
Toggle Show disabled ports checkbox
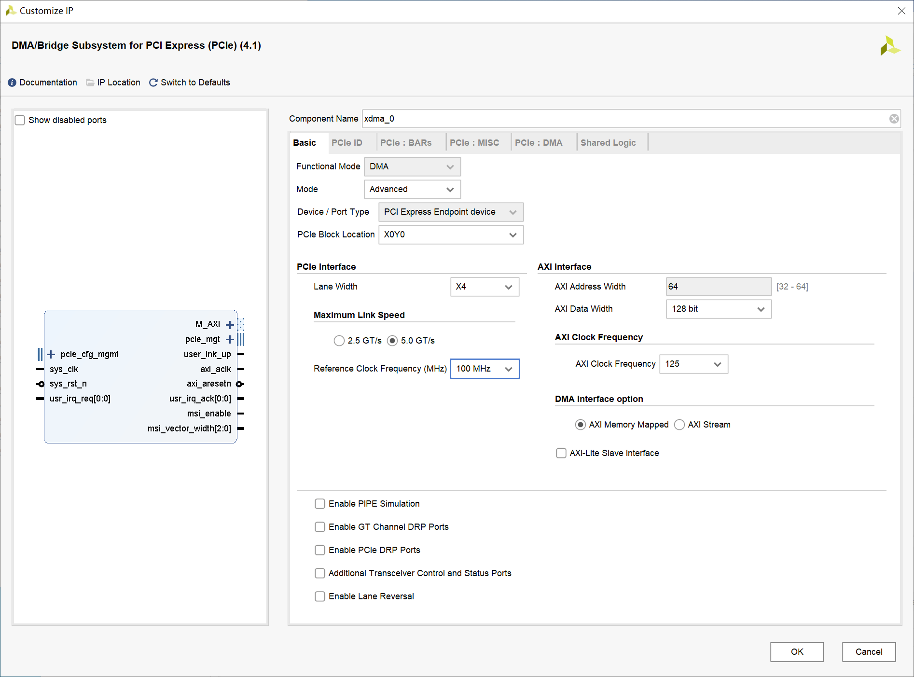coord(20,120)
